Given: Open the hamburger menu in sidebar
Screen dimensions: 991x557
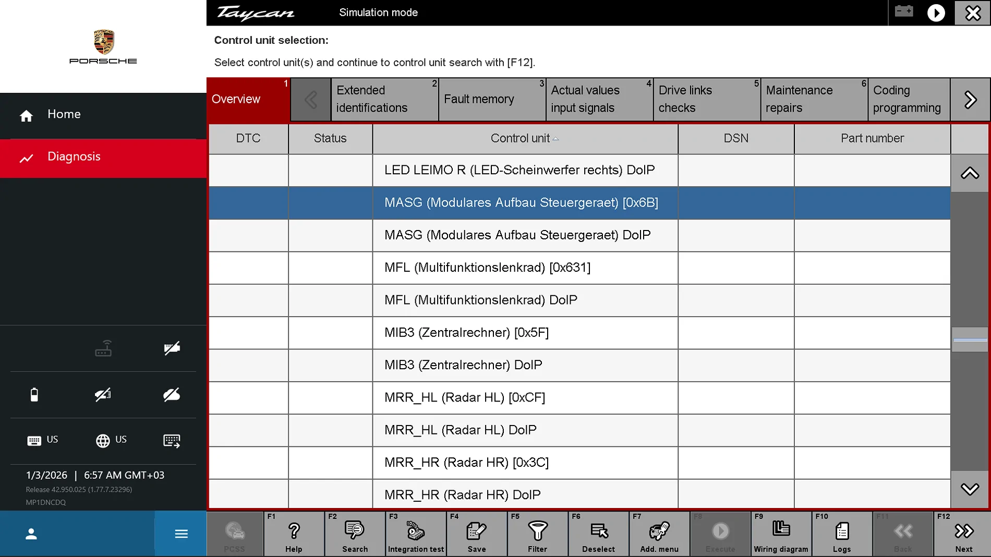Looking at the screenshot, I should [181, 534].
